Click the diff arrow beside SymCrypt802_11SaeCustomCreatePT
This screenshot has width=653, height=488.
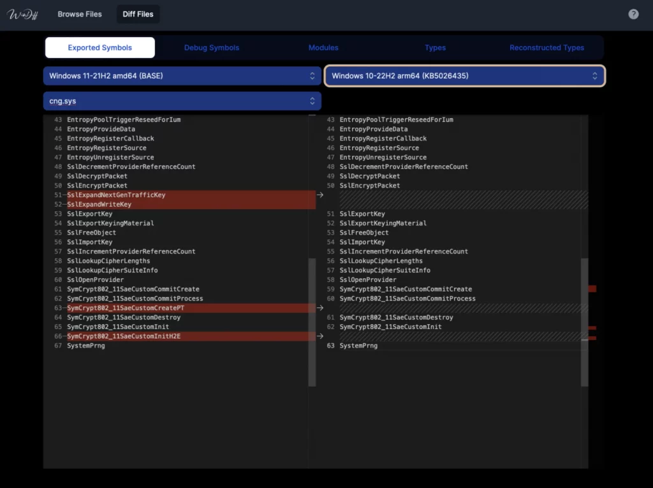pyautogui.click(x=320, y=307)
